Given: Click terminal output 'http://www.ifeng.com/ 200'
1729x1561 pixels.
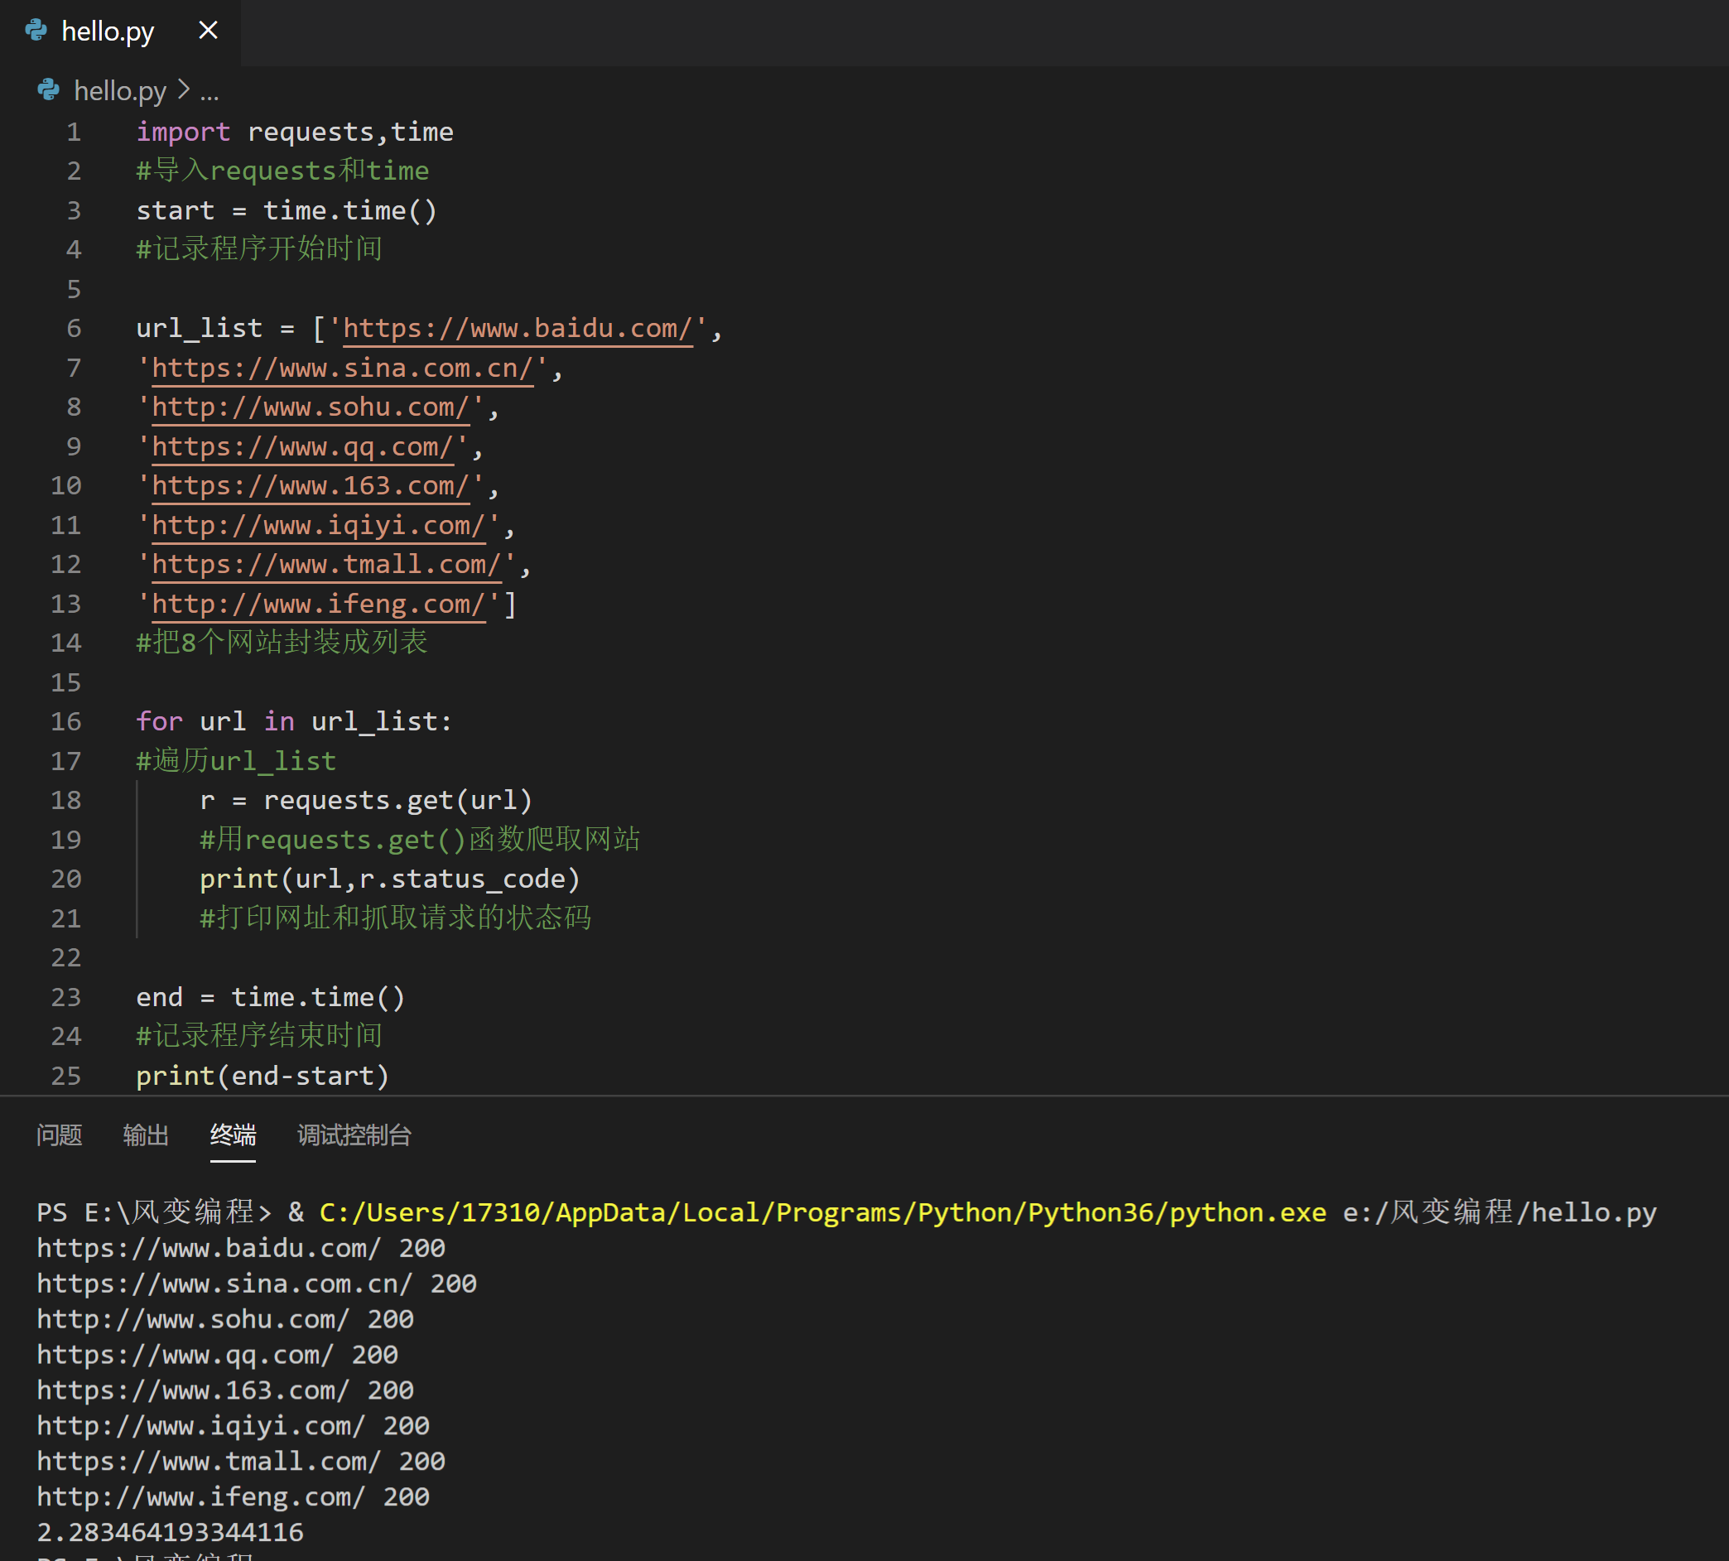Looking at the screenshot, I should point(234,1496).
